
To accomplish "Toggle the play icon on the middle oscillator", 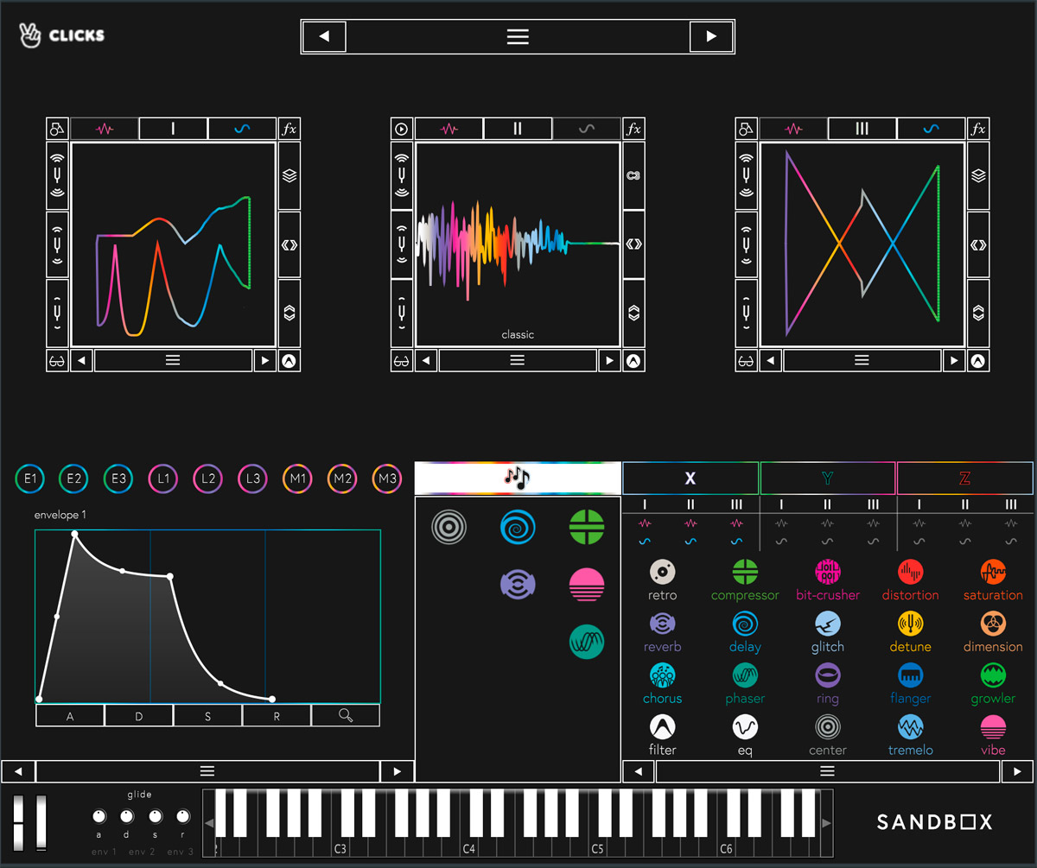I will click(400, 128).
